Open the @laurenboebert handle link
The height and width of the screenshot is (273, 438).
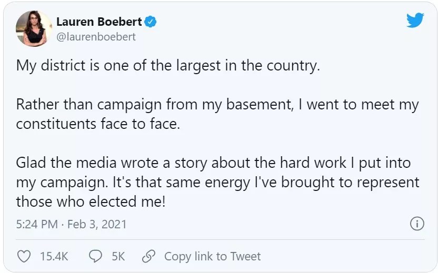point(96,36)
